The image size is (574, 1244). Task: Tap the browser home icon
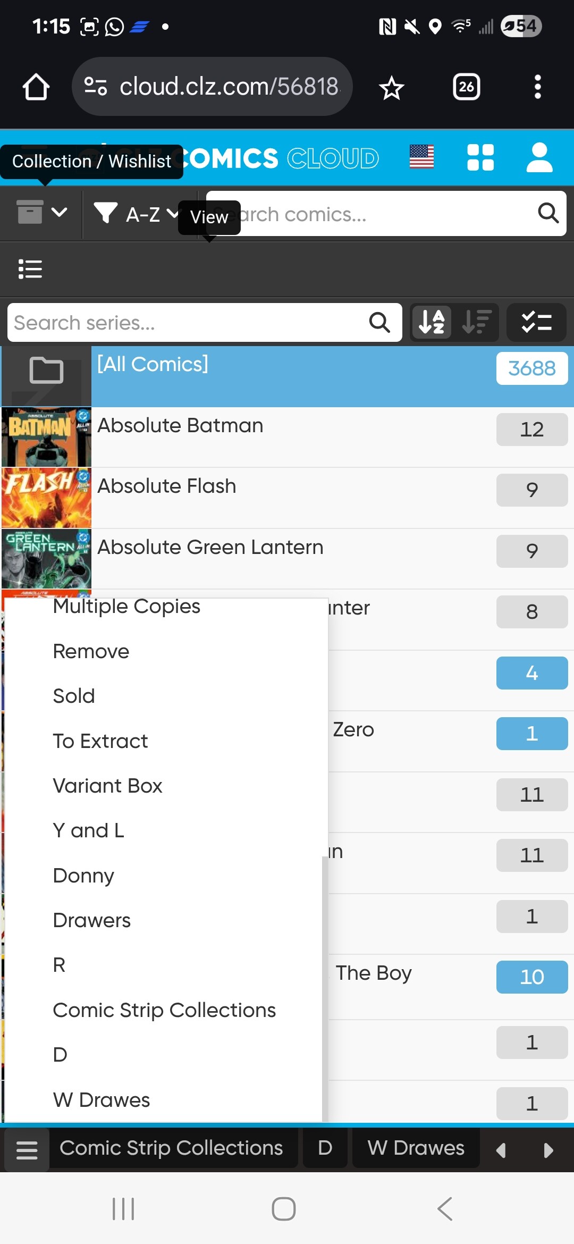36,87
